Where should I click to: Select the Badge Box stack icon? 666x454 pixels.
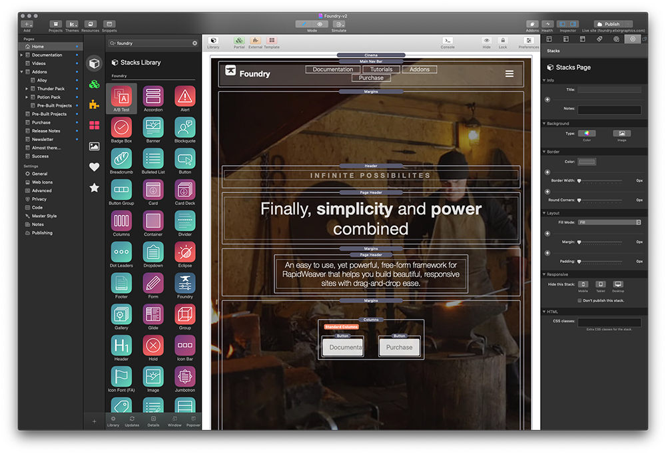pyautogui.click(x=121, y=127)
